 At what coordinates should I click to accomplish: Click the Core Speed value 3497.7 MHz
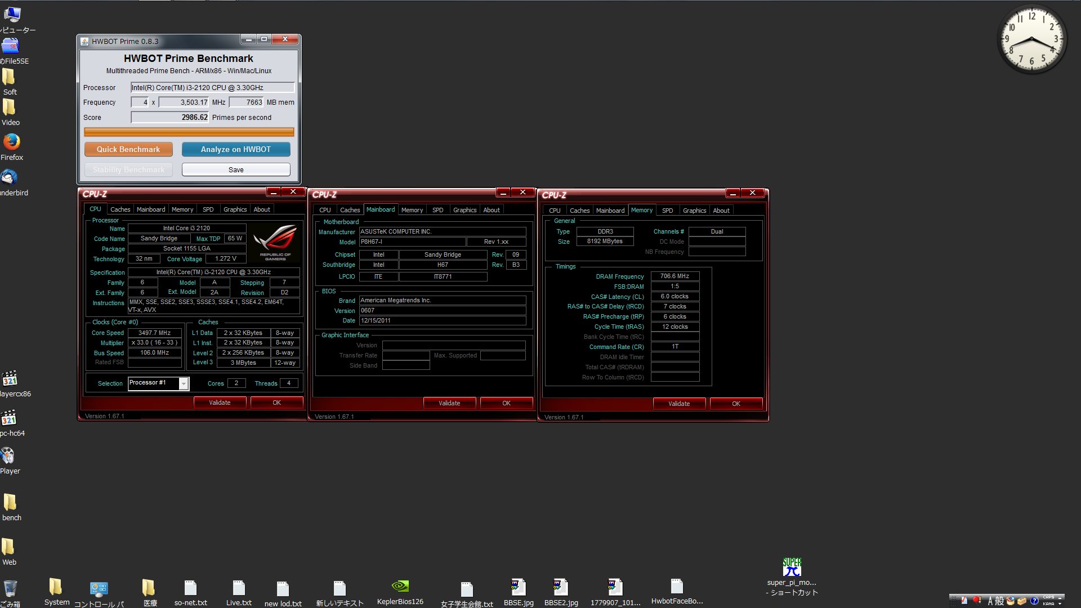coord(154,333)
